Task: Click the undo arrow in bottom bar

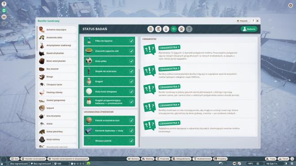Action: click(x=220, y=164)
